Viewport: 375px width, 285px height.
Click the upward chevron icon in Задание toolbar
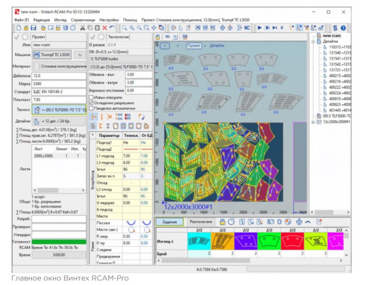(308, 222)
